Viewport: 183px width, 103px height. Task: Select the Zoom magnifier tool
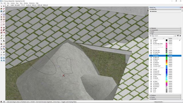click(x=1, y=47)
